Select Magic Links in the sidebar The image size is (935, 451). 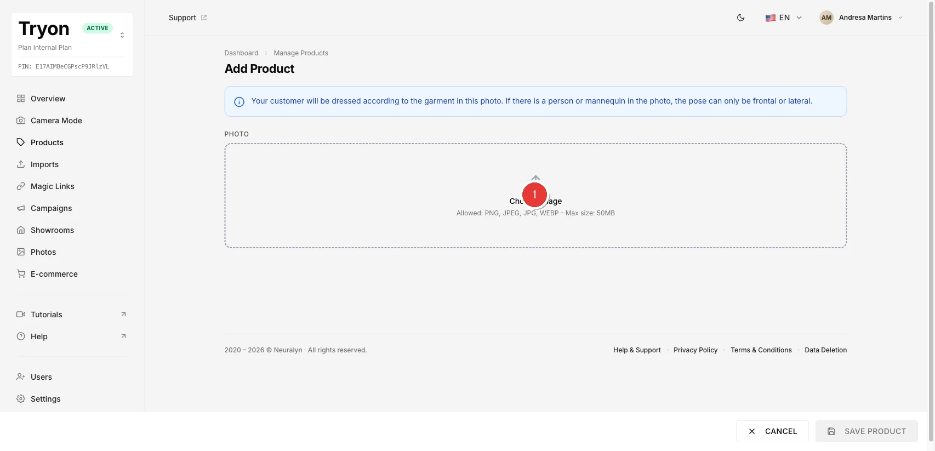tap(72, 186)
